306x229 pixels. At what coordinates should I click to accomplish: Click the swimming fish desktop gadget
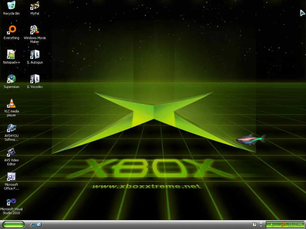pyautogui.click(x=251, y=139)
